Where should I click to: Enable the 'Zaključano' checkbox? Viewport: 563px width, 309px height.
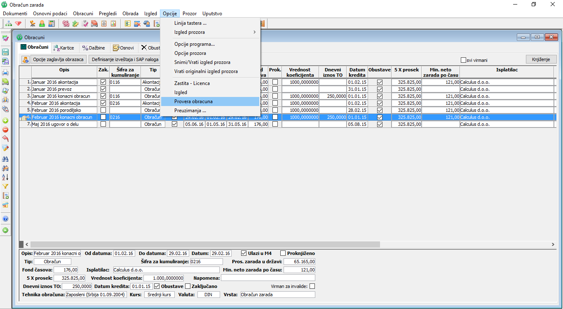pos(188,286)
